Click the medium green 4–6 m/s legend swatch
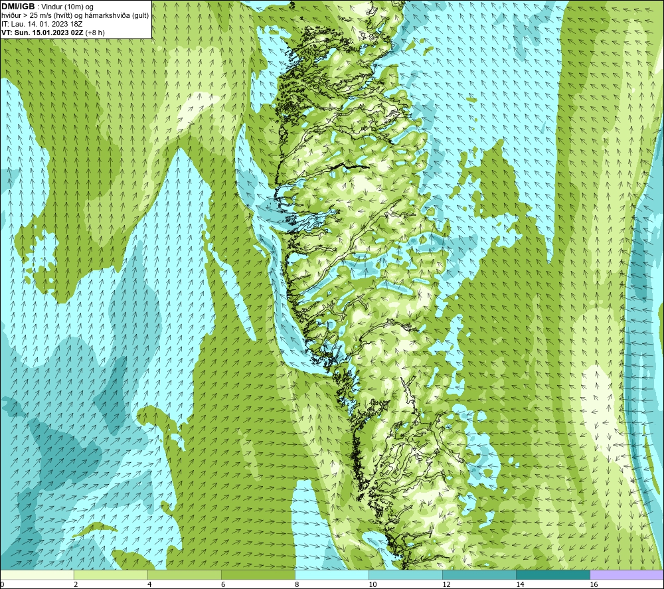This screenshot has width=664, height=589. 185,574
